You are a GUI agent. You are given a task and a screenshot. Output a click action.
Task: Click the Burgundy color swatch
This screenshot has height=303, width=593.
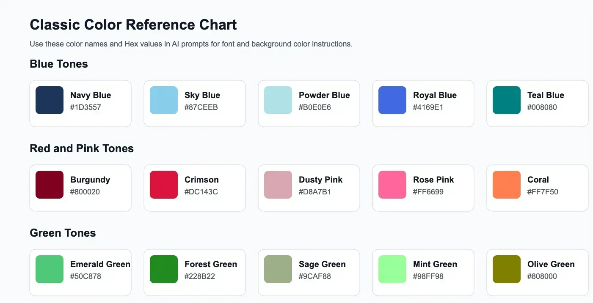[50, 185]
